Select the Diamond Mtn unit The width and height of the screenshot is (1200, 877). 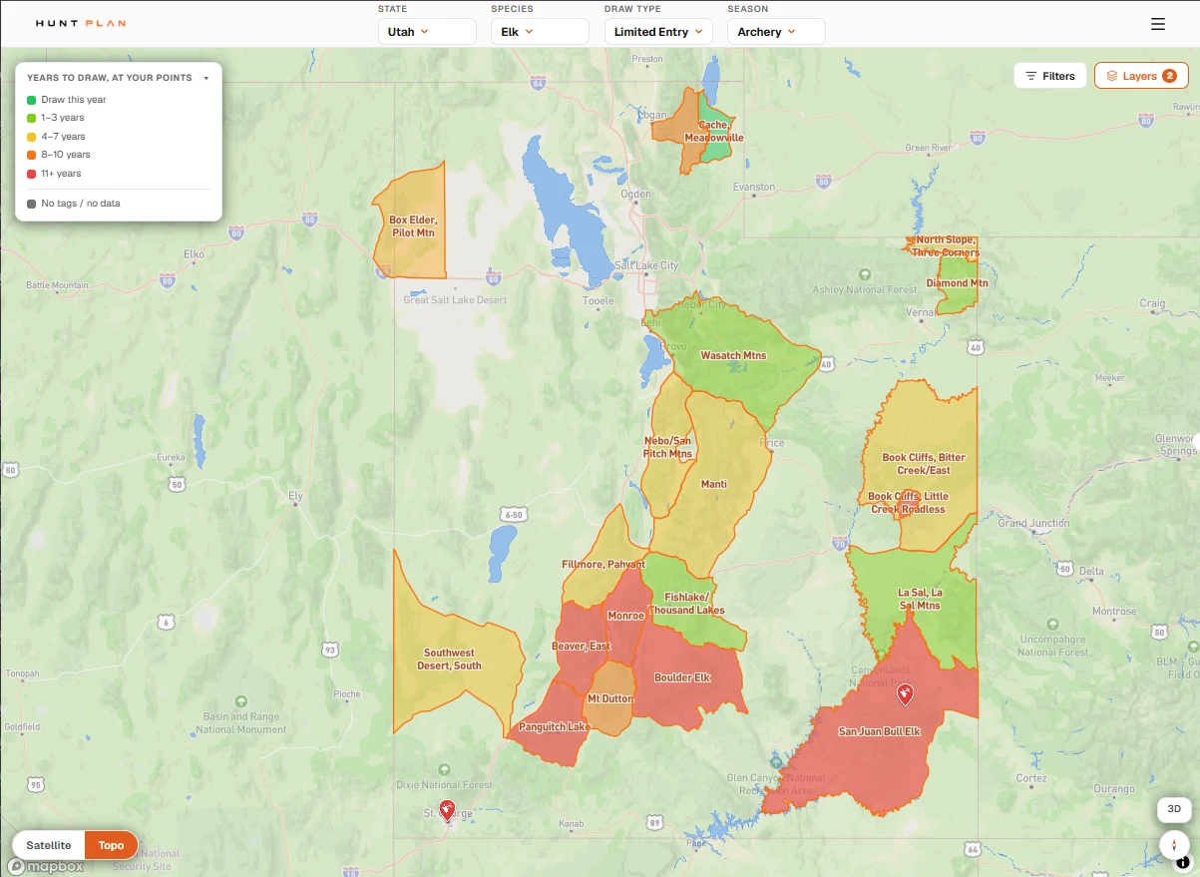(x=957, y=282)
